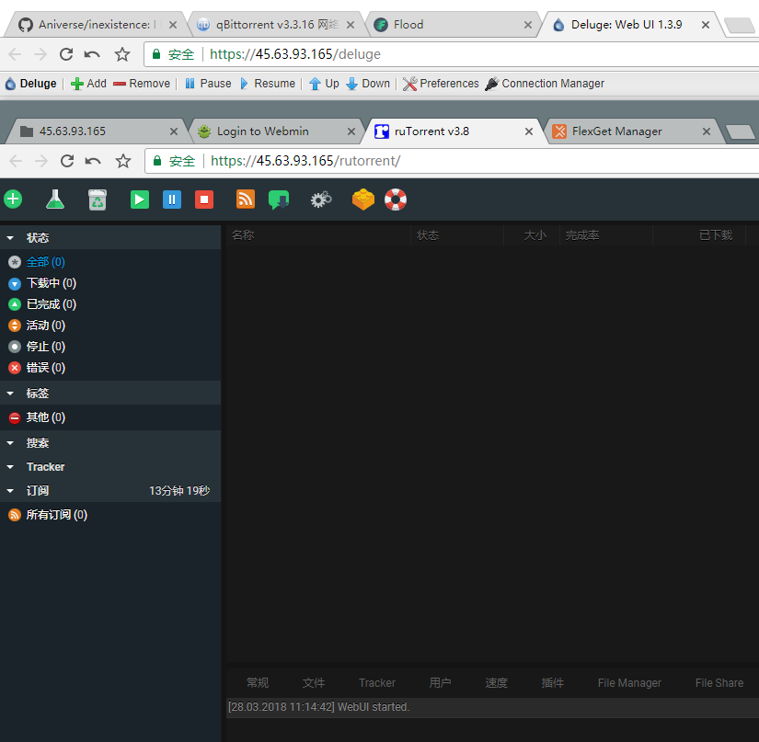Click the Deluge logo in toolbar
This screenshot has height=742, width=759.
(31, 84)
